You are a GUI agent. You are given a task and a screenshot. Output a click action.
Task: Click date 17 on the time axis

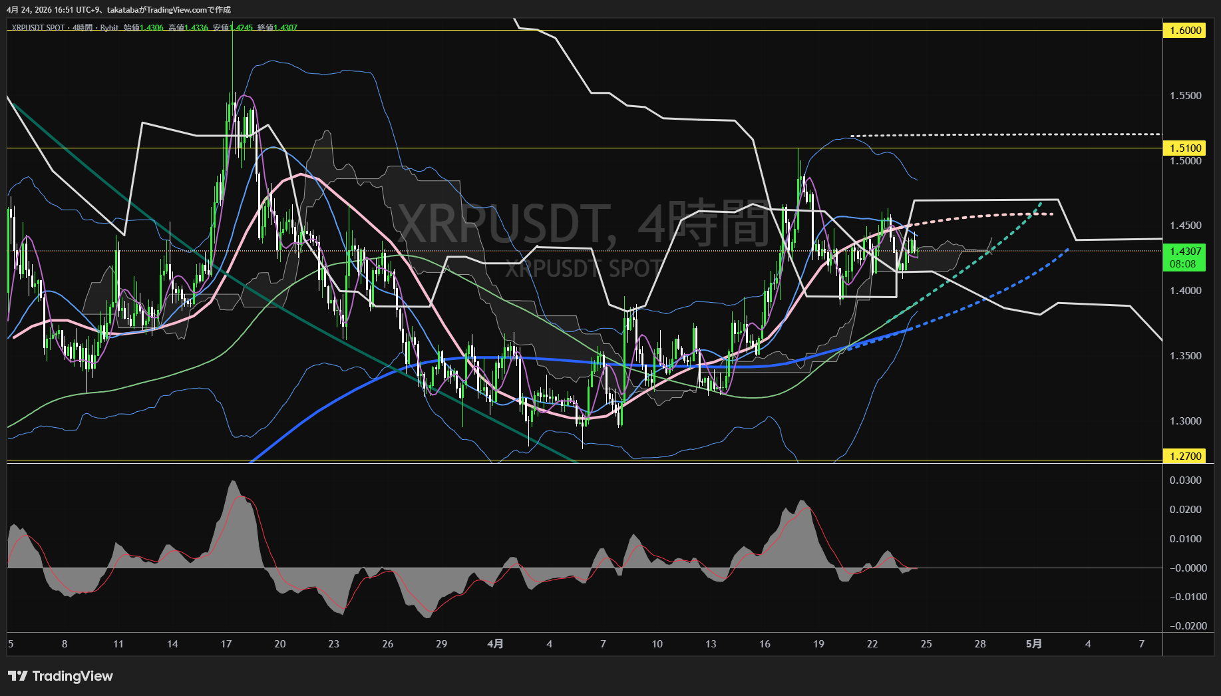pos(226,644)
